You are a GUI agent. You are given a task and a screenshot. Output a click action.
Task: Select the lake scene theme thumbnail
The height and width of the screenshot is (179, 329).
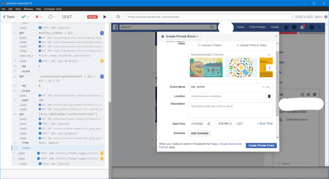coord(206,67)
